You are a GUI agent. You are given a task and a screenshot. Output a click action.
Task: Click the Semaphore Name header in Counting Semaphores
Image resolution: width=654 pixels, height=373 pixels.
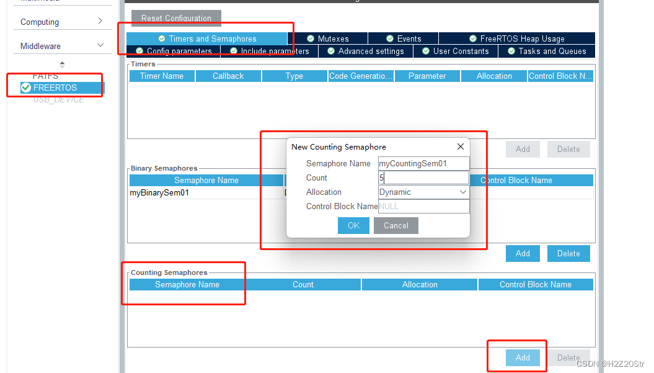[x=187, y=284]
